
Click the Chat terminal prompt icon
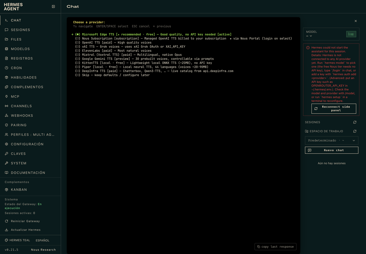click(7, 20)
